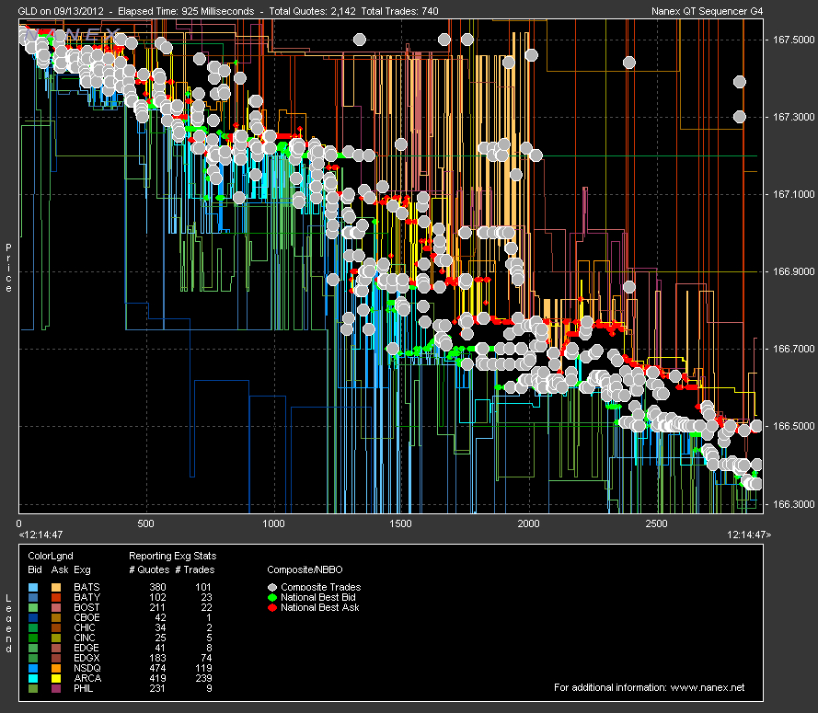This screenshot has height=713, width=818.
Task: Select the BATY exchange label
Action: pos(87,597)
